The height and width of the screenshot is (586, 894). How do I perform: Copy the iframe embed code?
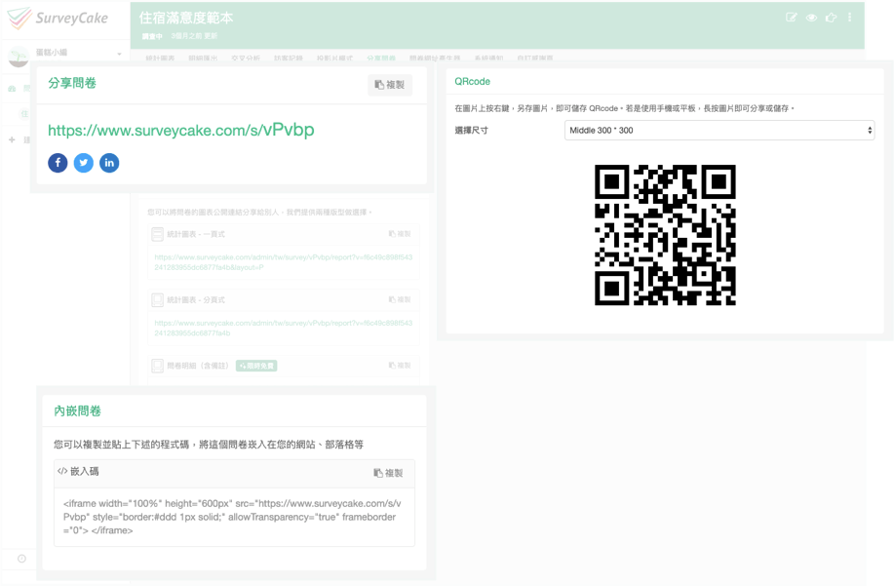(x=388, y=473)
